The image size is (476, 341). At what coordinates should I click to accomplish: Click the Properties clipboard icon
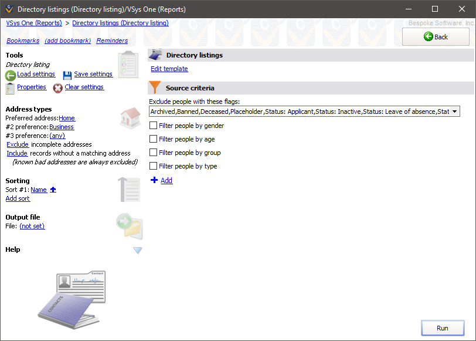(9, 87)
